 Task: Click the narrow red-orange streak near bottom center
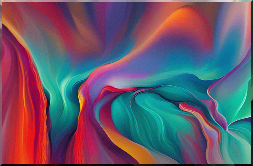(79, 142)
